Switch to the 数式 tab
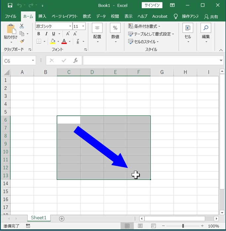This screenshot has height=231, width=226. 87,16
